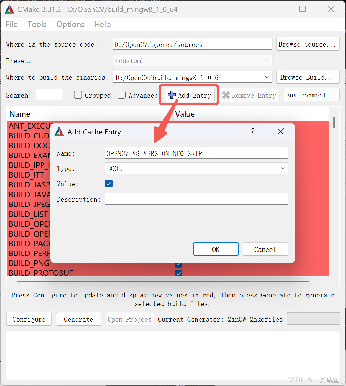This screenshot has width=346, height=386.
Task: Minimize the CMake window
Action: 275,9
